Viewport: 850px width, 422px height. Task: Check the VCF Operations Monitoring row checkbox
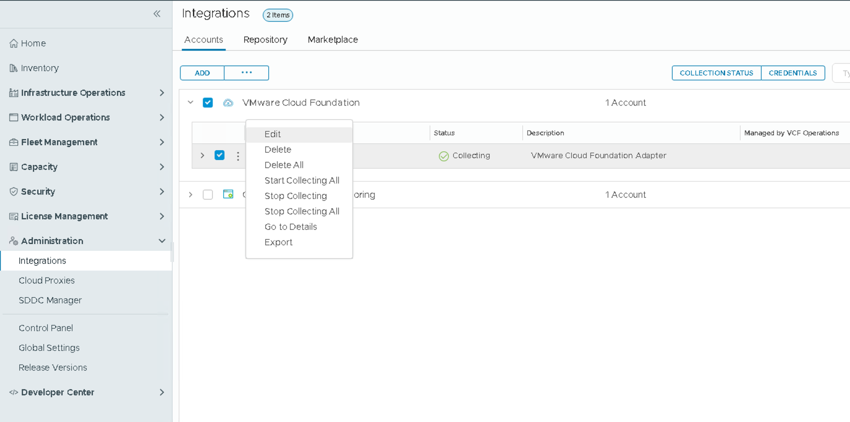coord(208,194)
